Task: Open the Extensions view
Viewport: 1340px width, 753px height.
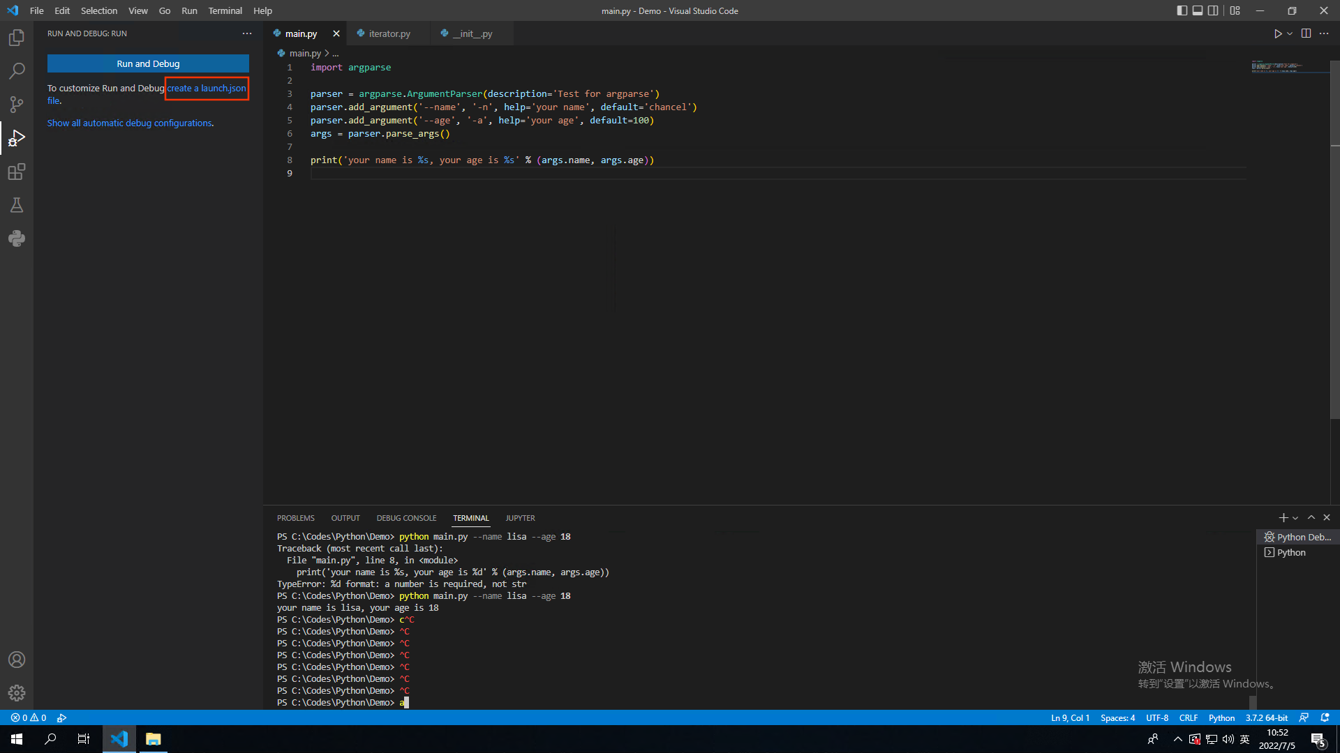Action: (x=17, y=172)
